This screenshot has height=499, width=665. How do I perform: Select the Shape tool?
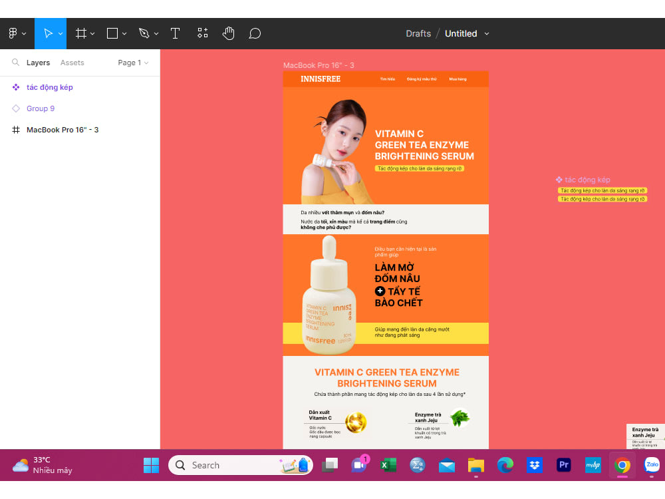(x=111, y=33)
